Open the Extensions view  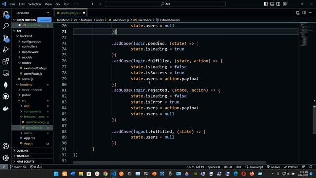[x=6, y=61]
